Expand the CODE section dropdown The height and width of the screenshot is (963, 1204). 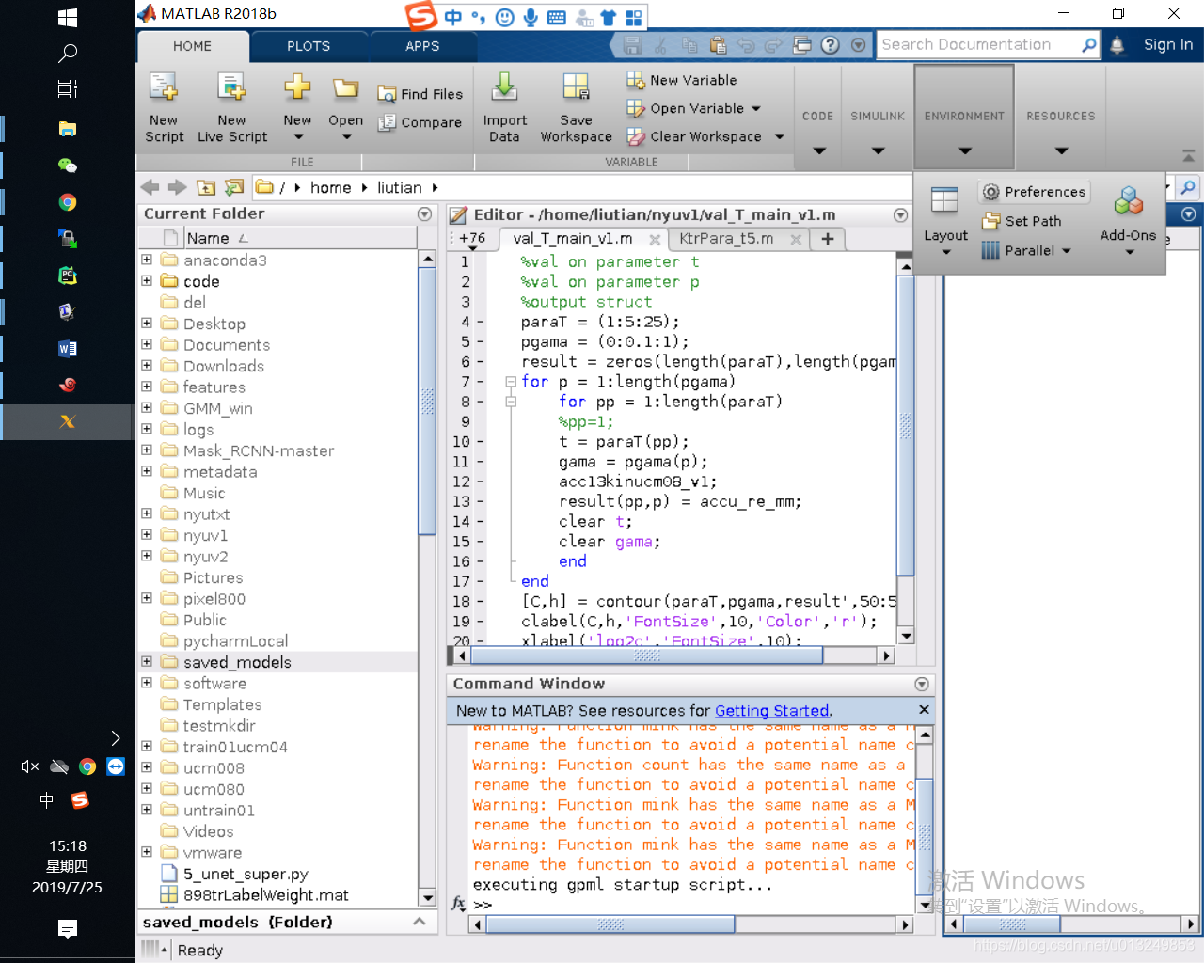(x=818, y=150)
